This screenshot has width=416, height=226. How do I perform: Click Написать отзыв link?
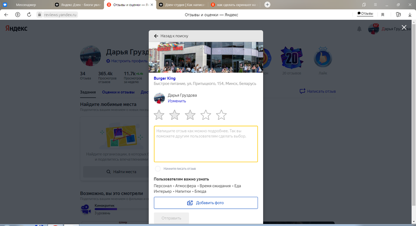(x=318, y=91)
